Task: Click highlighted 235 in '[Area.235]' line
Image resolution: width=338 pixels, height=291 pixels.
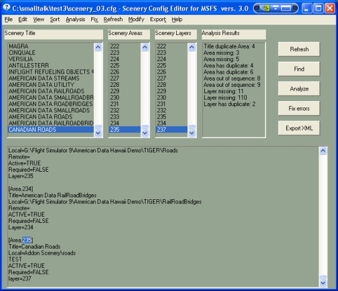Action: coord(27,240)
